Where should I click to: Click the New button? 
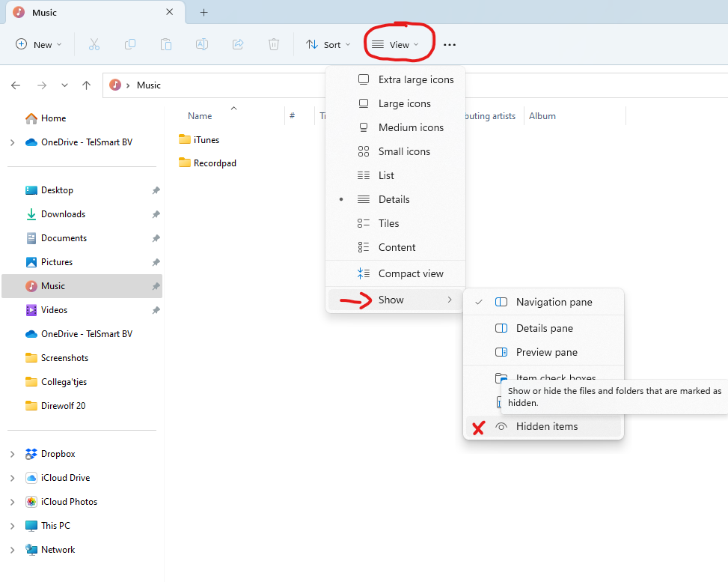39,45
